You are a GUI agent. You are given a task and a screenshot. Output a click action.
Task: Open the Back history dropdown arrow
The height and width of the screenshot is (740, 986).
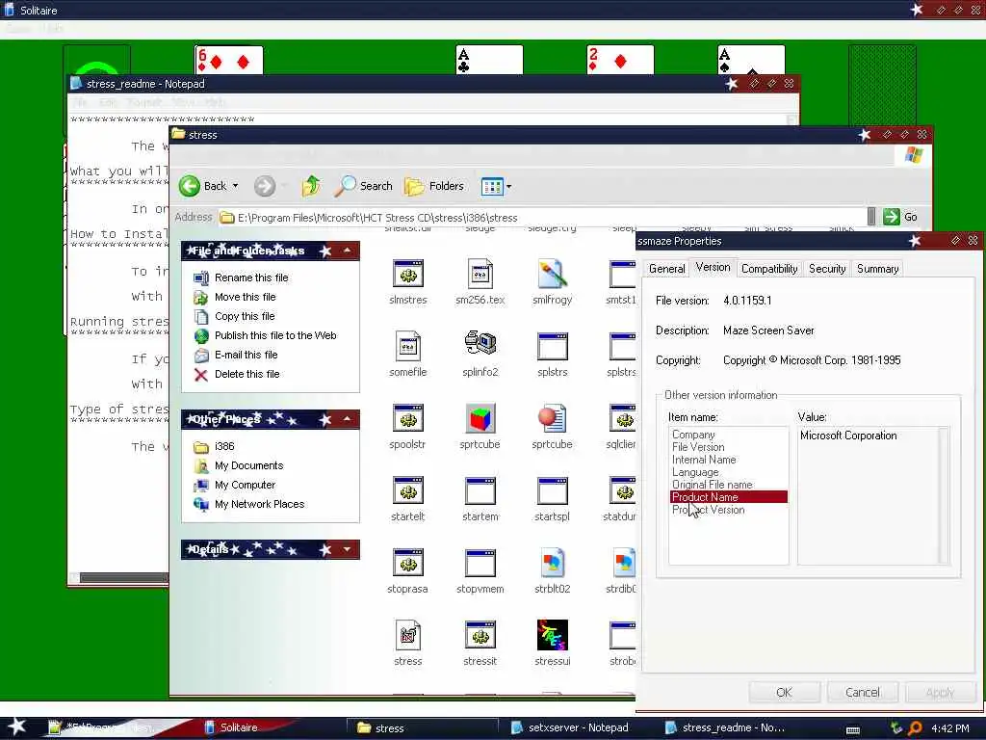pos(235,186)
